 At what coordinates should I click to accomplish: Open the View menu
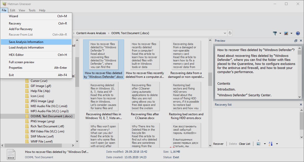22,10
